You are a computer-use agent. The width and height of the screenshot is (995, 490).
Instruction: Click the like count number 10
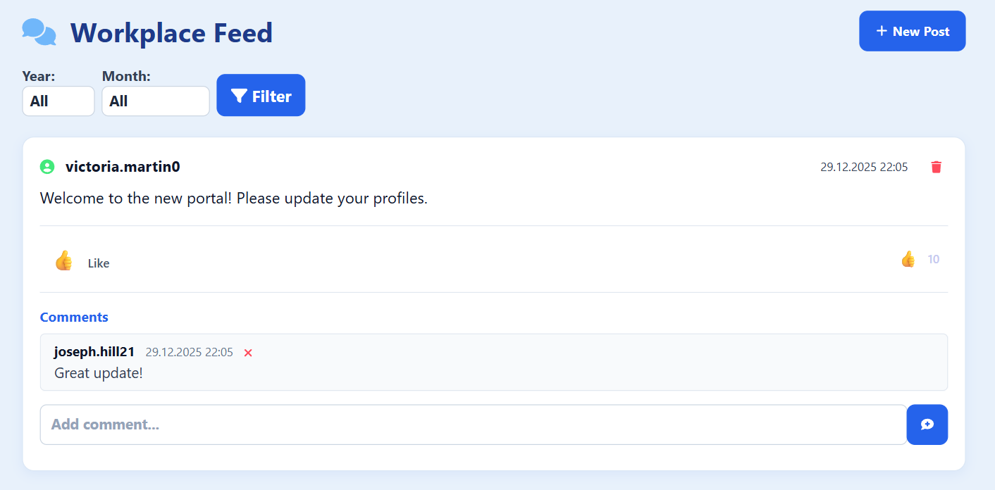point(933,259)
